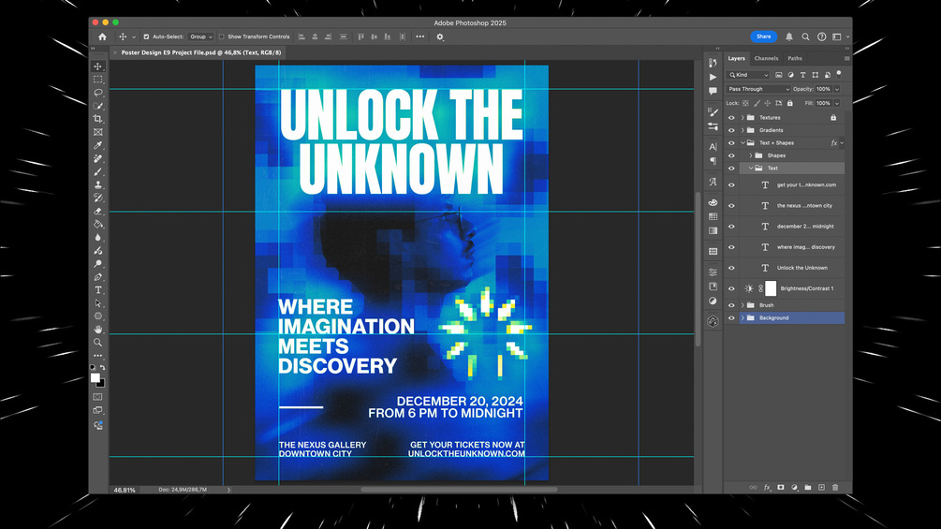Select the Move tool in the toolbar
941x529 pixels.
[x=97, y=66]
